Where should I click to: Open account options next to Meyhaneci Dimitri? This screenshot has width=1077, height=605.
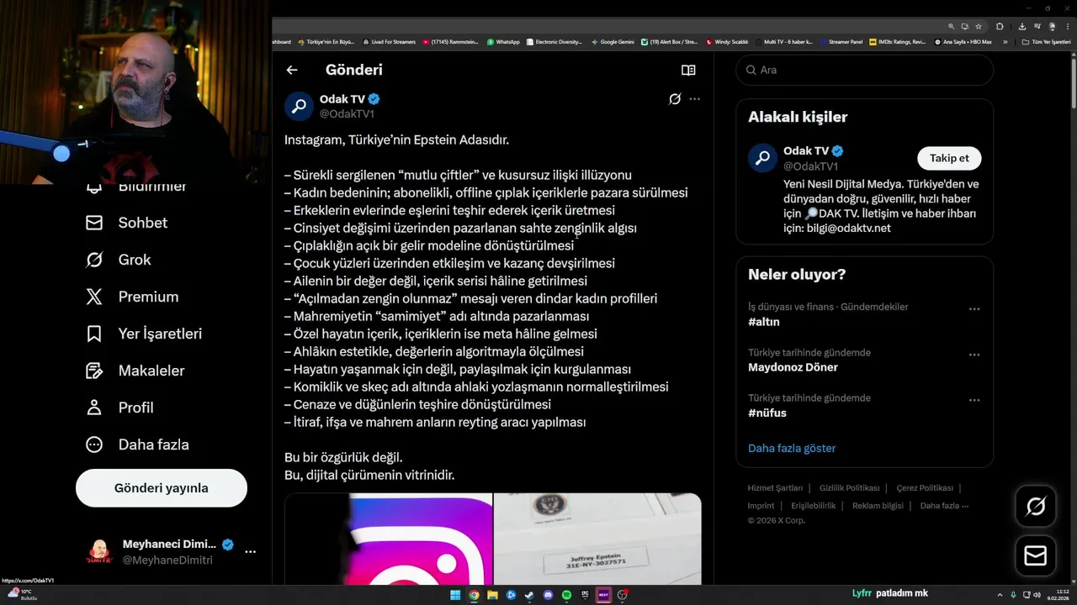click(x=250, y=552)
